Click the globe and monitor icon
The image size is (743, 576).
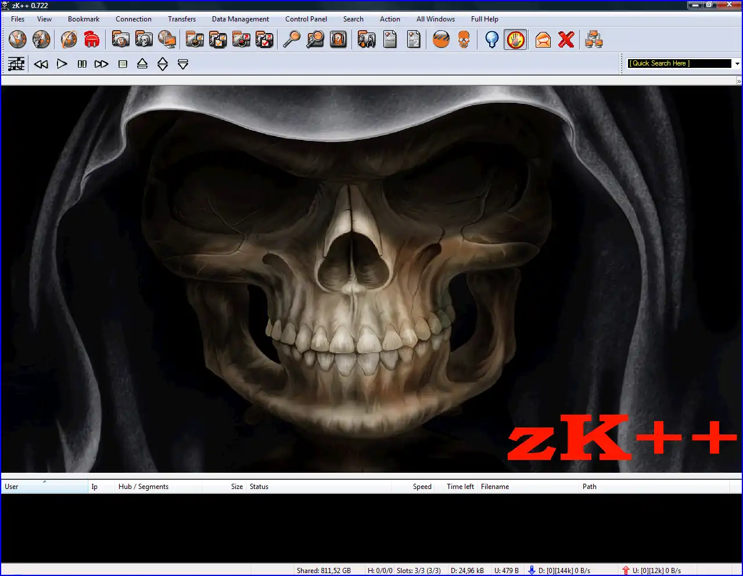click(167, 39)
